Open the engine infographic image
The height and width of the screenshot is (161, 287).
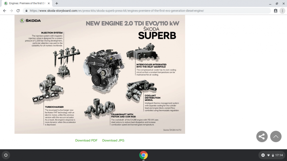point(100,74)
